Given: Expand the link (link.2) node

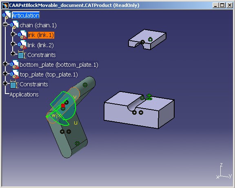Looking at the screenshot, I should pos(13,44).
